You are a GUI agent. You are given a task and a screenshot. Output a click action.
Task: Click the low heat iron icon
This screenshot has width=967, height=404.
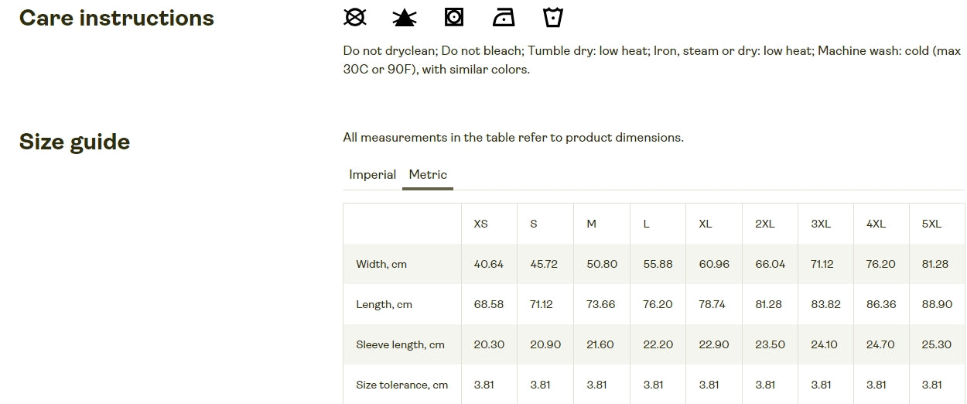point(504,17)
